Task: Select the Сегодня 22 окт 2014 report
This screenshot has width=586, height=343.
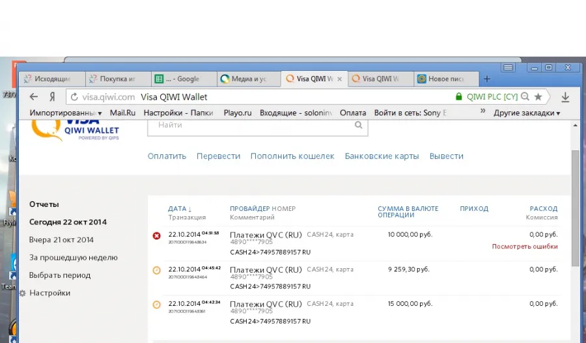Action: tap(68, 222)
